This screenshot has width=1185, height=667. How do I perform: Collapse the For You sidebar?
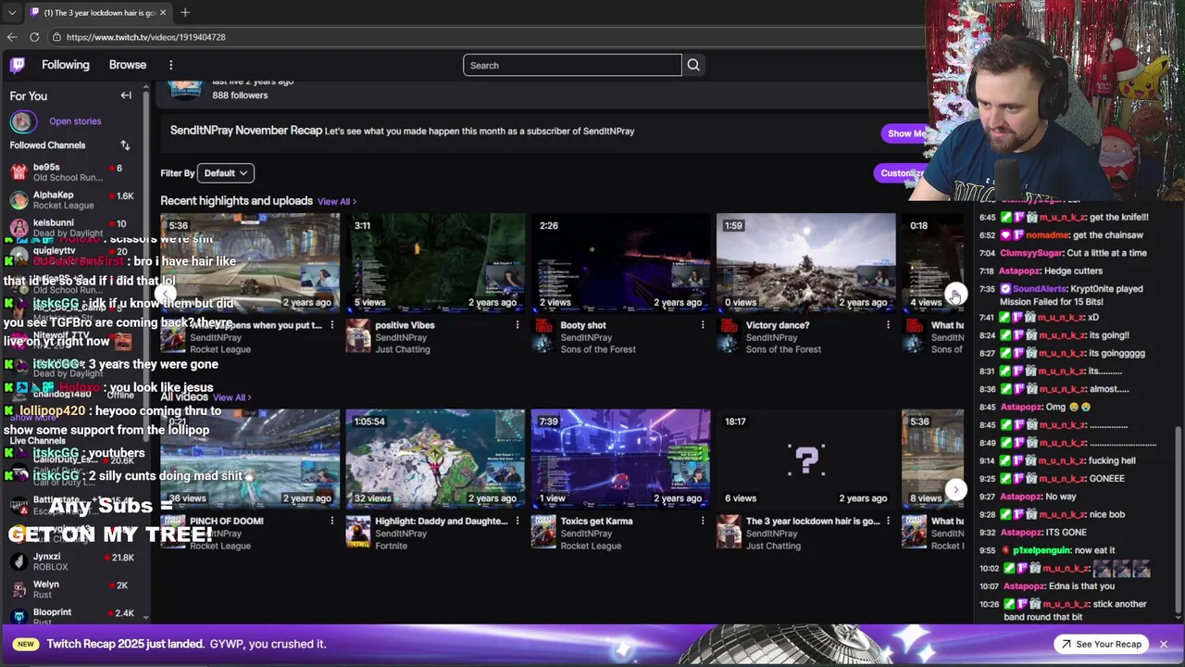pyautogui.click(x=126, y=95)
